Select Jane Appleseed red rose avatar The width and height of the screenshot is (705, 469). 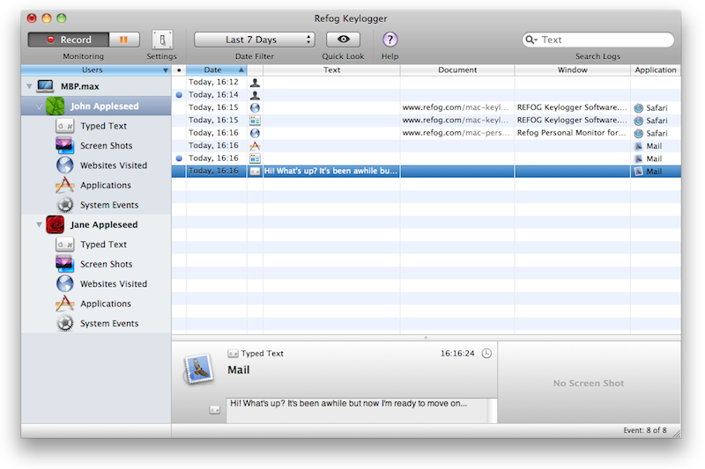pyautogui.click(x=55, y=224)
